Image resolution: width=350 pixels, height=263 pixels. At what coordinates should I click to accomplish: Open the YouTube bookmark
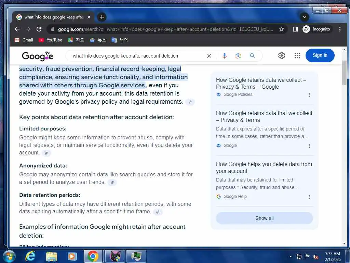[x=51, y=40]
